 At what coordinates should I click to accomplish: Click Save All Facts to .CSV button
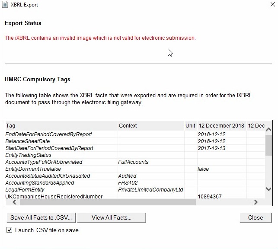(x=41, y=217)
